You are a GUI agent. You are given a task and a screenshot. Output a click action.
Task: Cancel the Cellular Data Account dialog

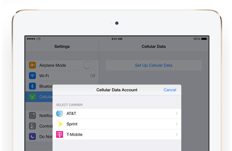(x=170, y=90)
